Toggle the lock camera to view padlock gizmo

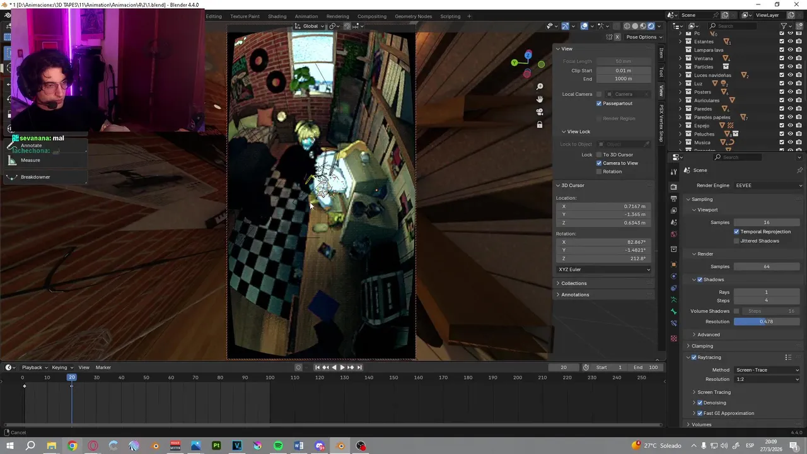point(540,124)
